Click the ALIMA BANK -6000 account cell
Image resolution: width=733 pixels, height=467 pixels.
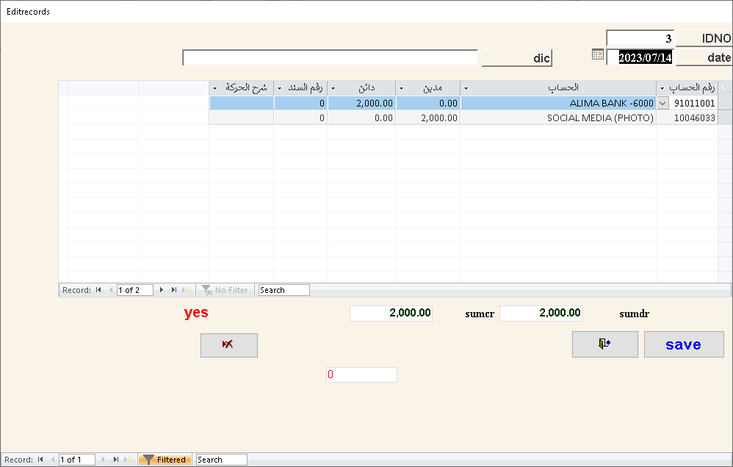click(558, 103)
